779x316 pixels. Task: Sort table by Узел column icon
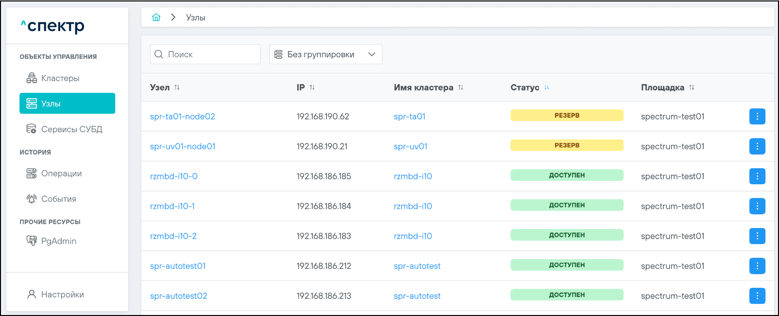click(177, 88)
